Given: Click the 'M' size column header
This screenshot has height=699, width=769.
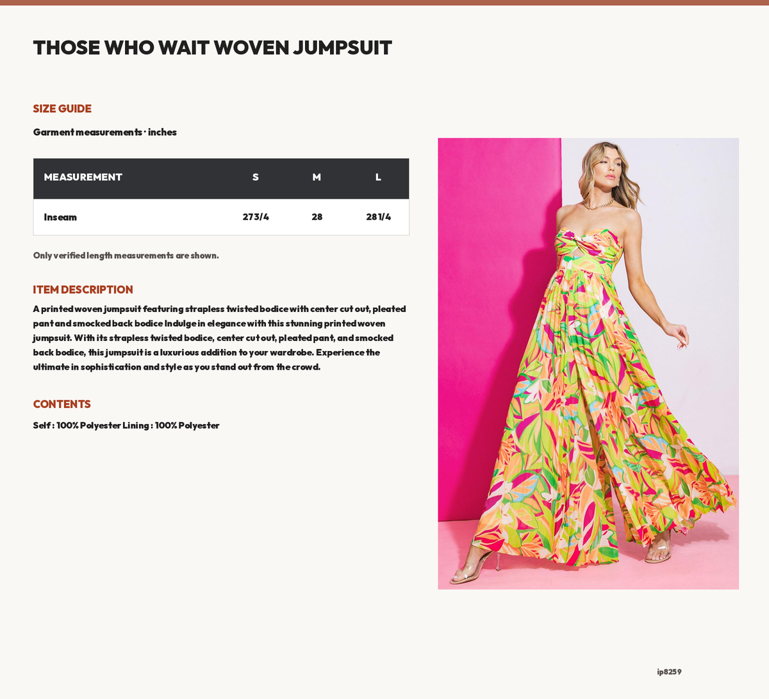Looking at the screenshot, I should [x=317, y=177].
